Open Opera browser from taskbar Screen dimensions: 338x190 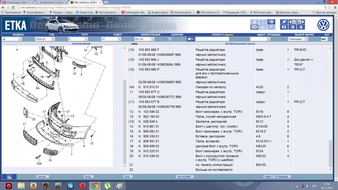tap(83, 186)
